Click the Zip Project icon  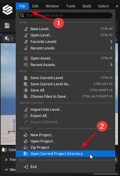(26, 148)
